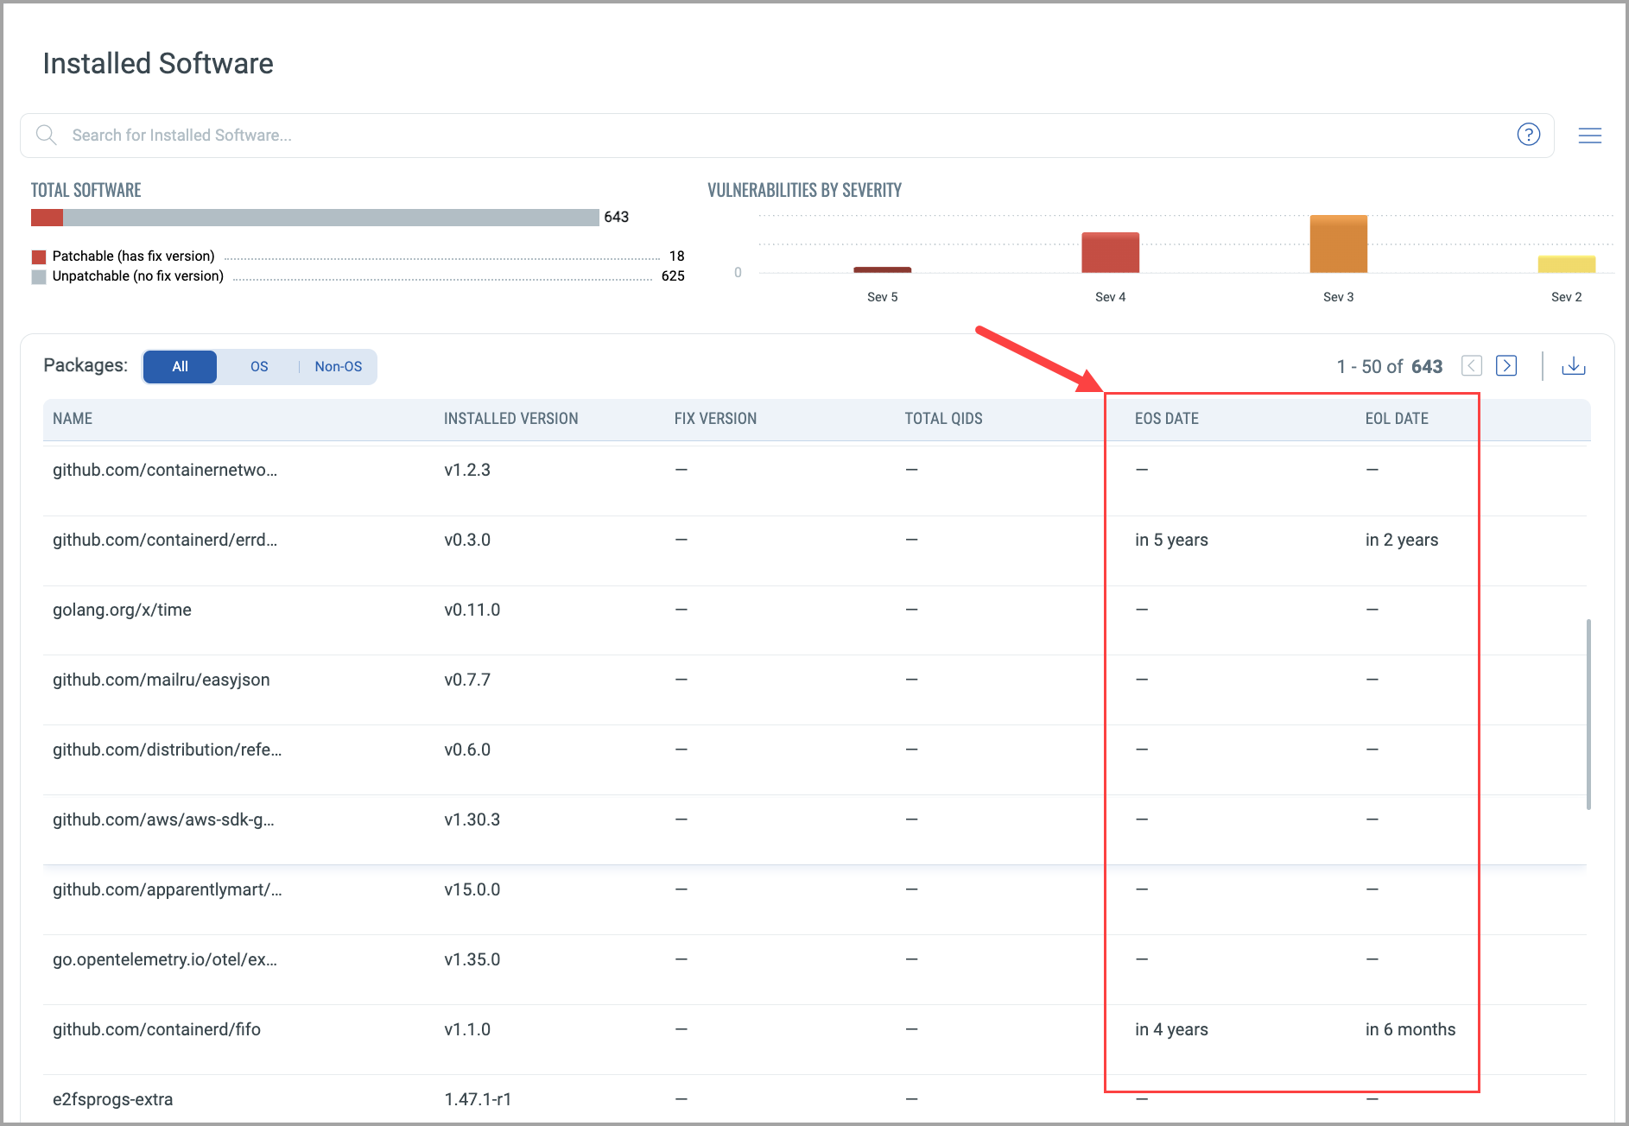Click the table vertical scrollbar
Viewport: 1629px width, 1126px height.
[1588, 714]
